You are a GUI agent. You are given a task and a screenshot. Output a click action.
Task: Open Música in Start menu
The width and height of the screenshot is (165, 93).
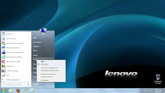pos(35,51)
